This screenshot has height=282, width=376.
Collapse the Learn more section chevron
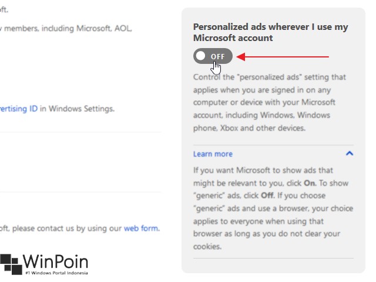tap(350, 154)
